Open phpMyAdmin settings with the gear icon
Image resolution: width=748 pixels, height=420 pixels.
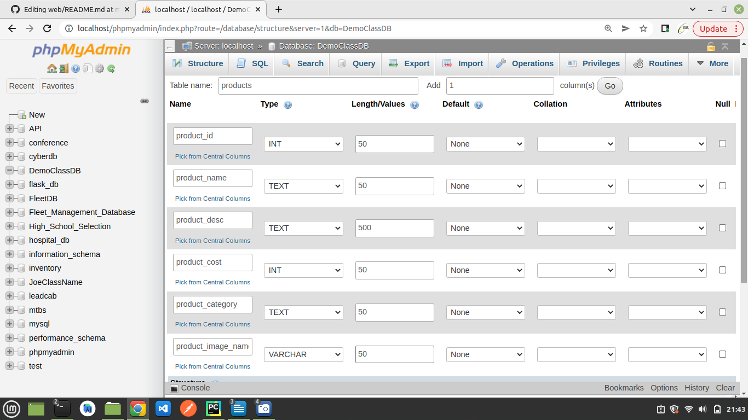click(99, 69)
